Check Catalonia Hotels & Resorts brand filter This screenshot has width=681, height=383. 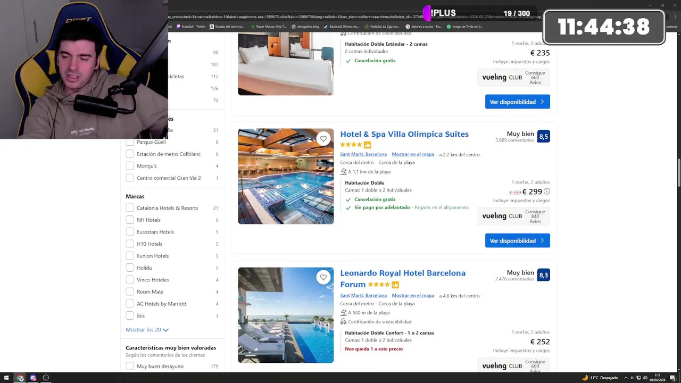point(130,208)
